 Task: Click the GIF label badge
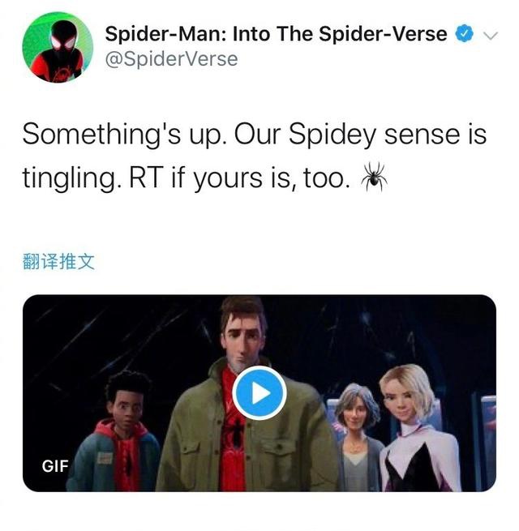coord(55,466)
